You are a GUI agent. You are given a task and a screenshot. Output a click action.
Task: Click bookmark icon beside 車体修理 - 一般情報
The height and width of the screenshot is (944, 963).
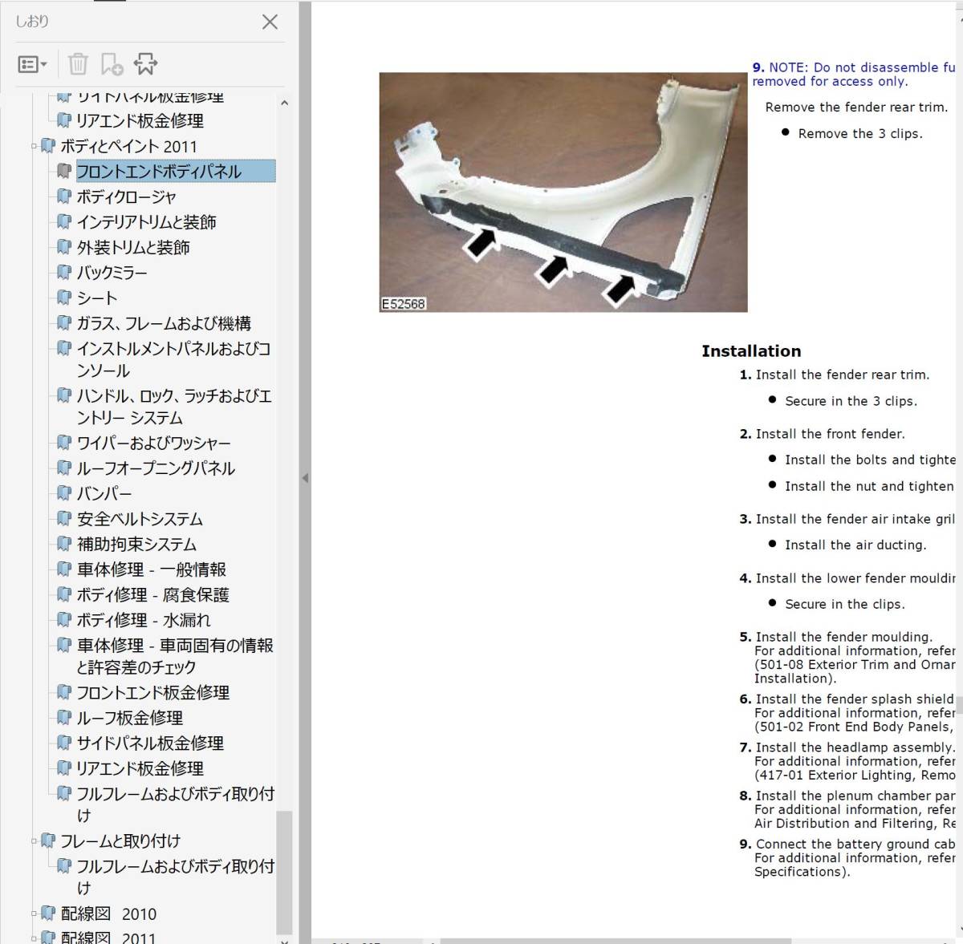point(64,569)
